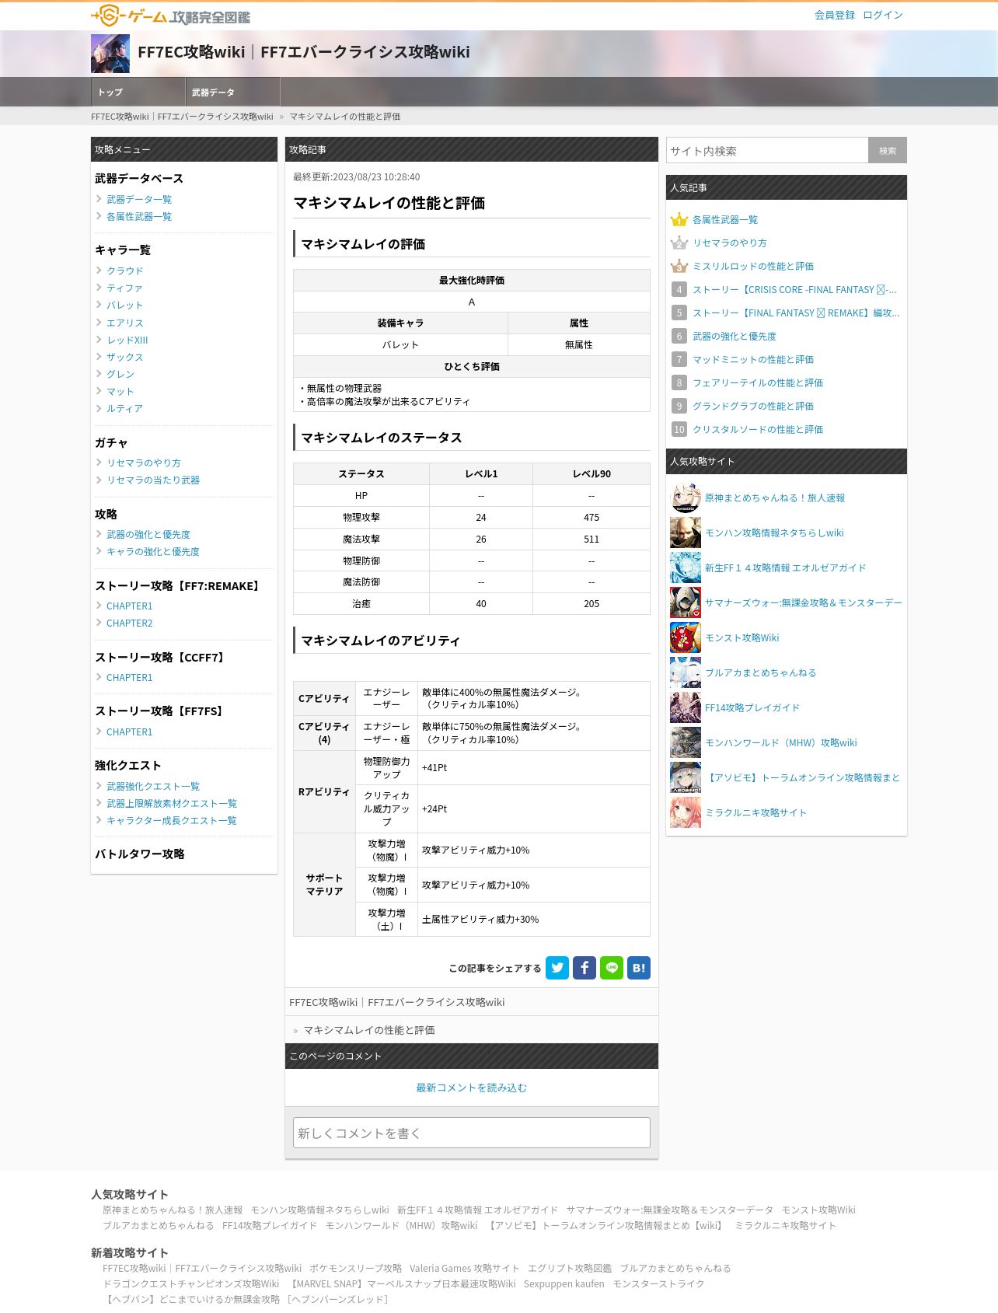
Task: Open リセマラのやり方 in sidebar menu
Action: (144, 463)
